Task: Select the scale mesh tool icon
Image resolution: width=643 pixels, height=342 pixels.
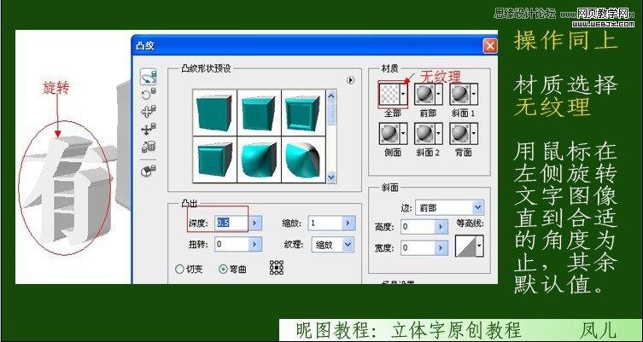Action: tap(148, 147)
